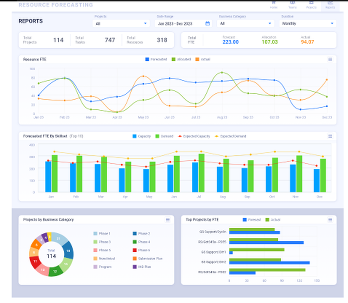The width and height of the screenshot is (348, 303).
Task: Click the RG/Got345a - PSE5 project label
Action: (x=212, y=242)
